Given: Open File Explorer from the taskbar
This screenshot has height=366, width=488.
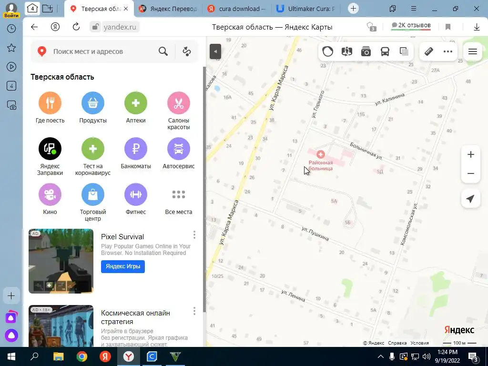Looking at the screenshot, I should pos(58,356).
